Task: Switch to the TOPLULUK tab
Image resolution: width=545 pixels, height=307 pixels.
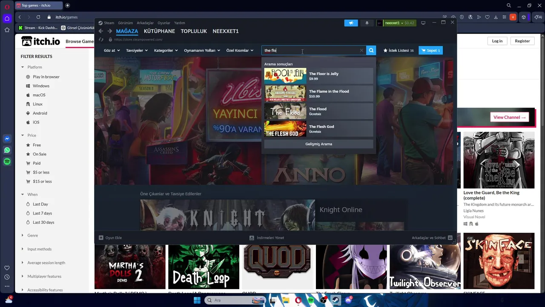Action: tap(194, 31)
